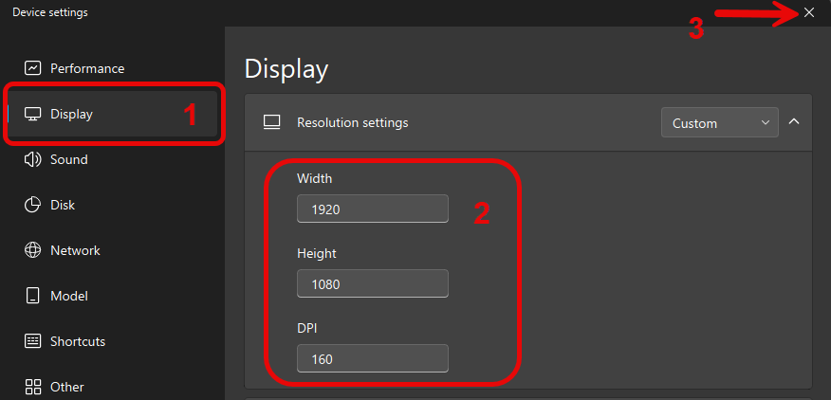Click the Width input field
Viewport: 831px width, 400px height.
[372, 209]
